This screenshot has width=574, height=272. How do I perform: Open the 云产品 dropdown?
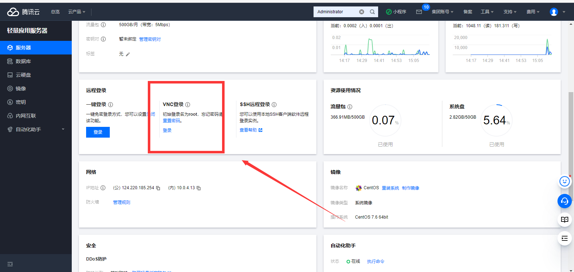[76, 12]
